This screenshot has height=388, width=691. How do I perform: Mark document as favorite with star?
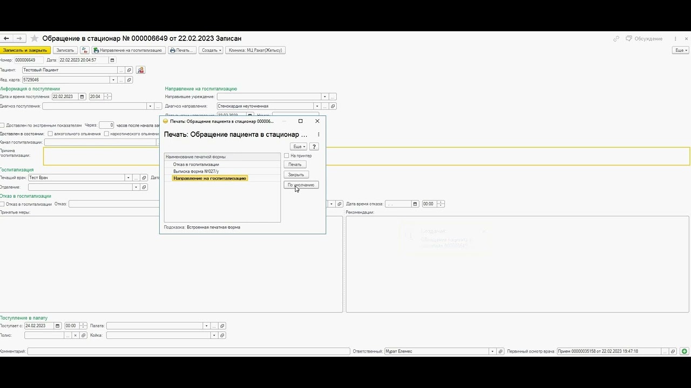35,39
